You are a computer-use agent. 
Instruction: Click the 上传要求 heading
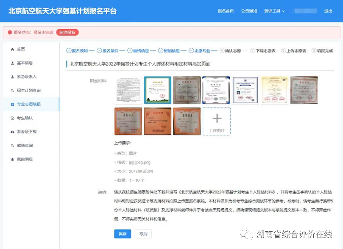point(123,143)
